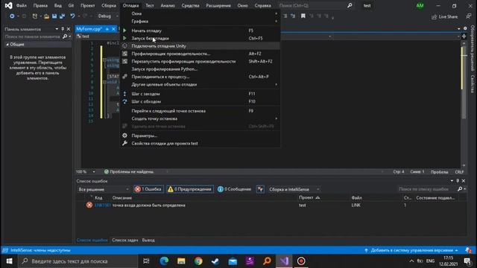The width and height of the screenshot is (477, 268).
Task: Click the Save All toolbar icon
Action: [62, 16]
